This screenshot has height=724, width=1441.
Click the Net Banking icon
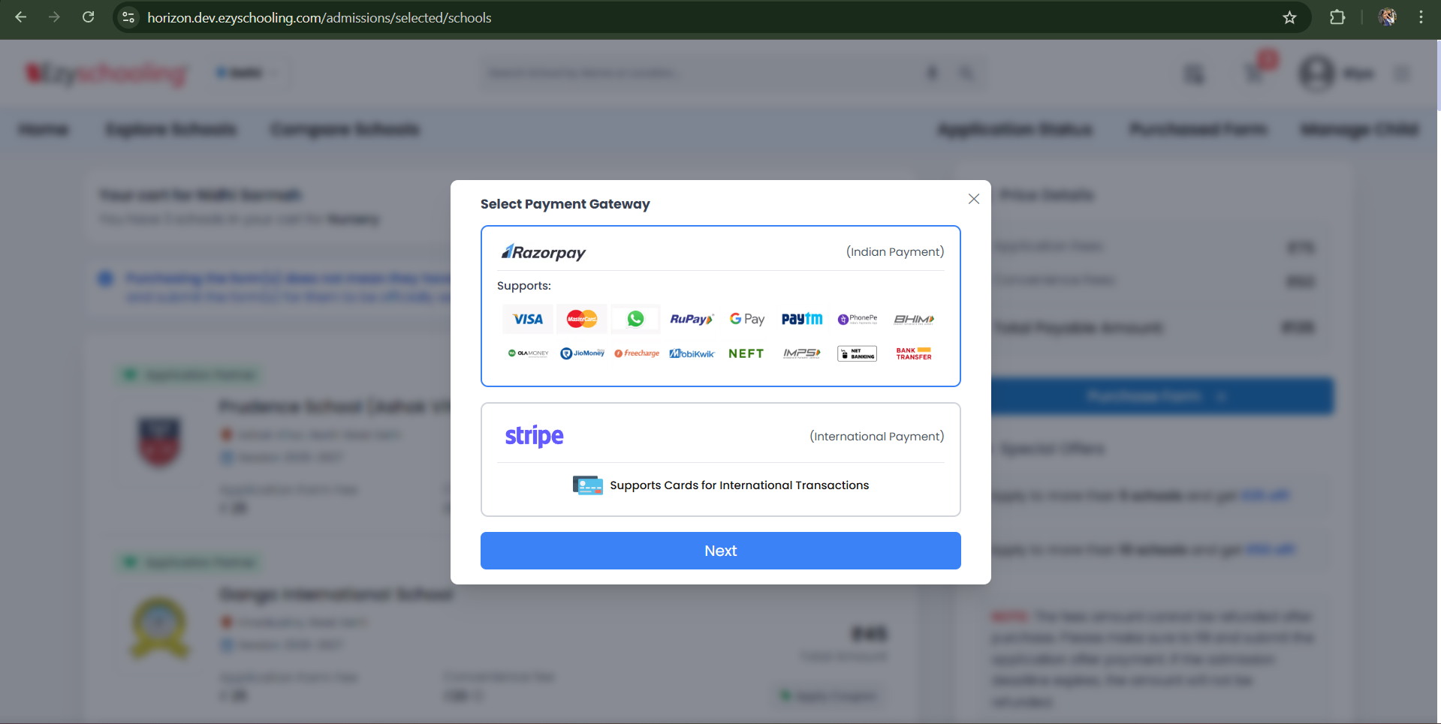(858, 353)
